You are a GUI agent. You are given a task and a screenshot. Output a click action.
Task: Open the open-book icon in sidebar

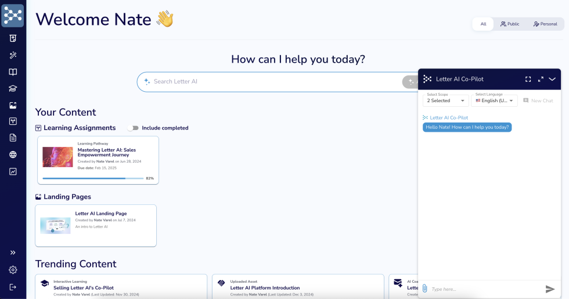(13, 72)
